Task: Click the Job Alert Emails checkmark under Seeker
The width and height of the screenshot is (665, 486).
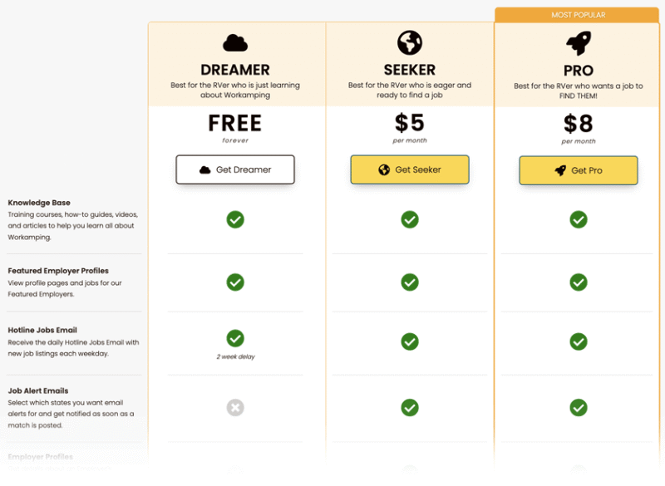Action: click(410, 408)
